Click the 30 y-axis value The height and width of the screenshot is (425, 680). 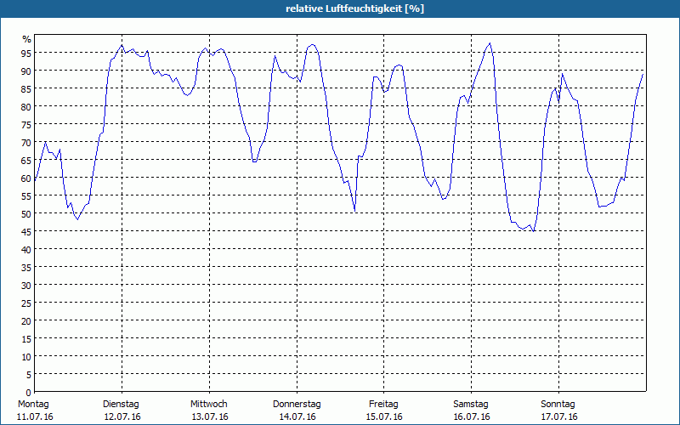pos(26,286)
